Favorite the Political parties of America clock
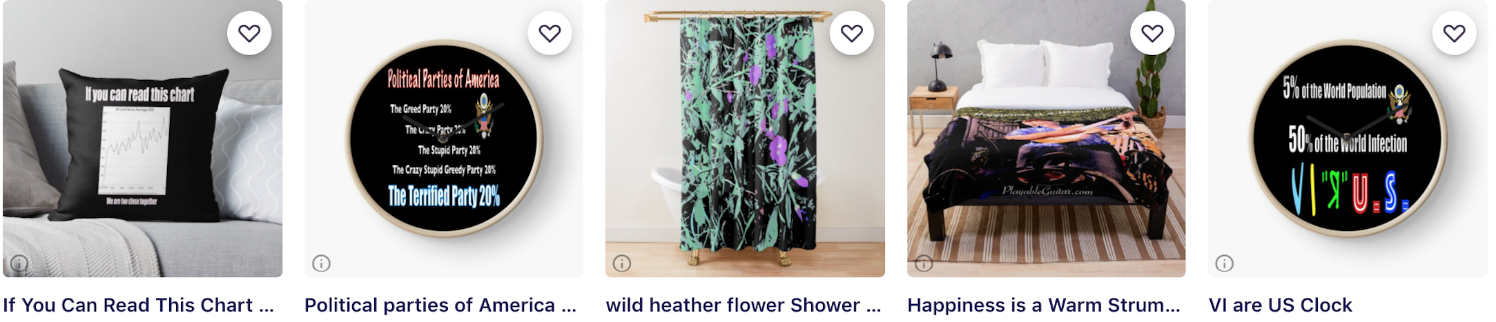 (550, 33)
